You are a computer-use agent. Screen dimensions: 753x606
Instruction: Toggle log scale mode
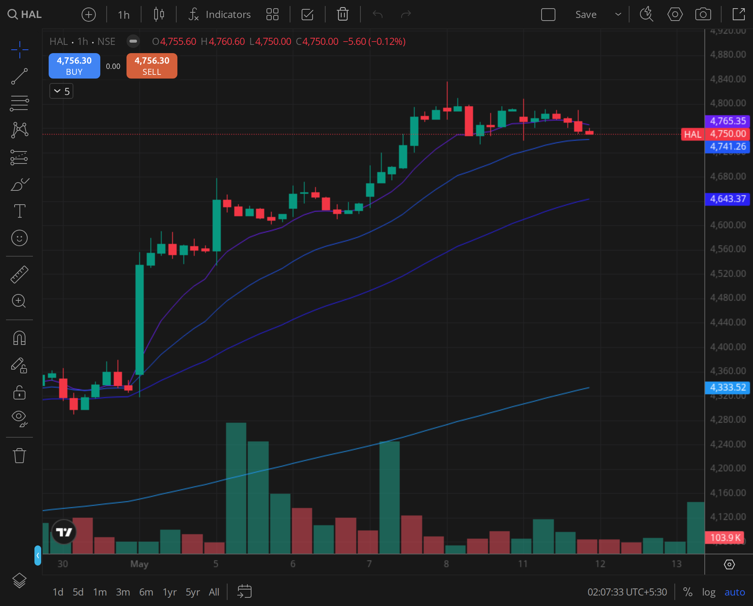(708, 592)
